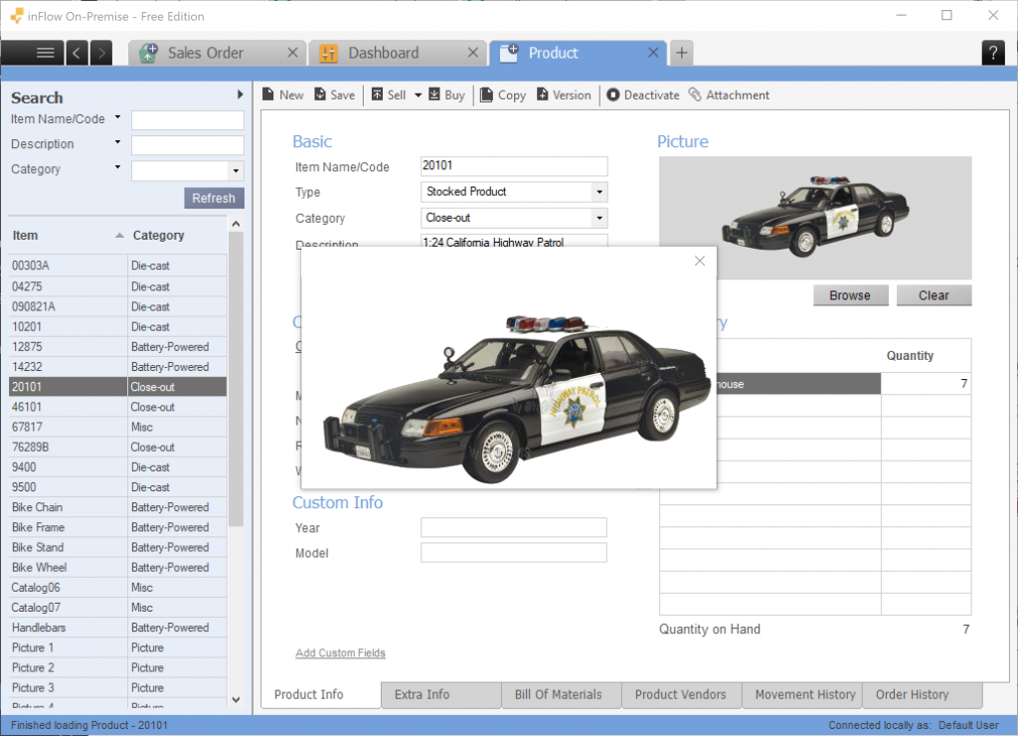Image resolution: width=1018 pixels, height=736 pixels.
Task: Click the Year custom field
Action: [x=514, y=527]
